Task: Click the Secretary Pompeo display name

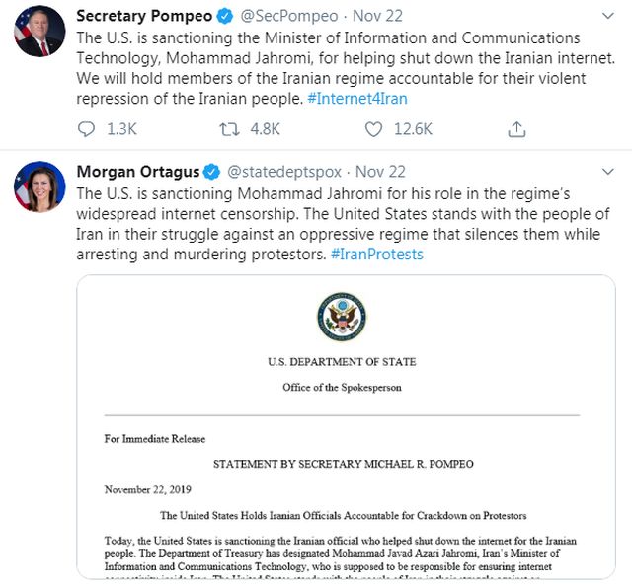Action: click(144, 16)
